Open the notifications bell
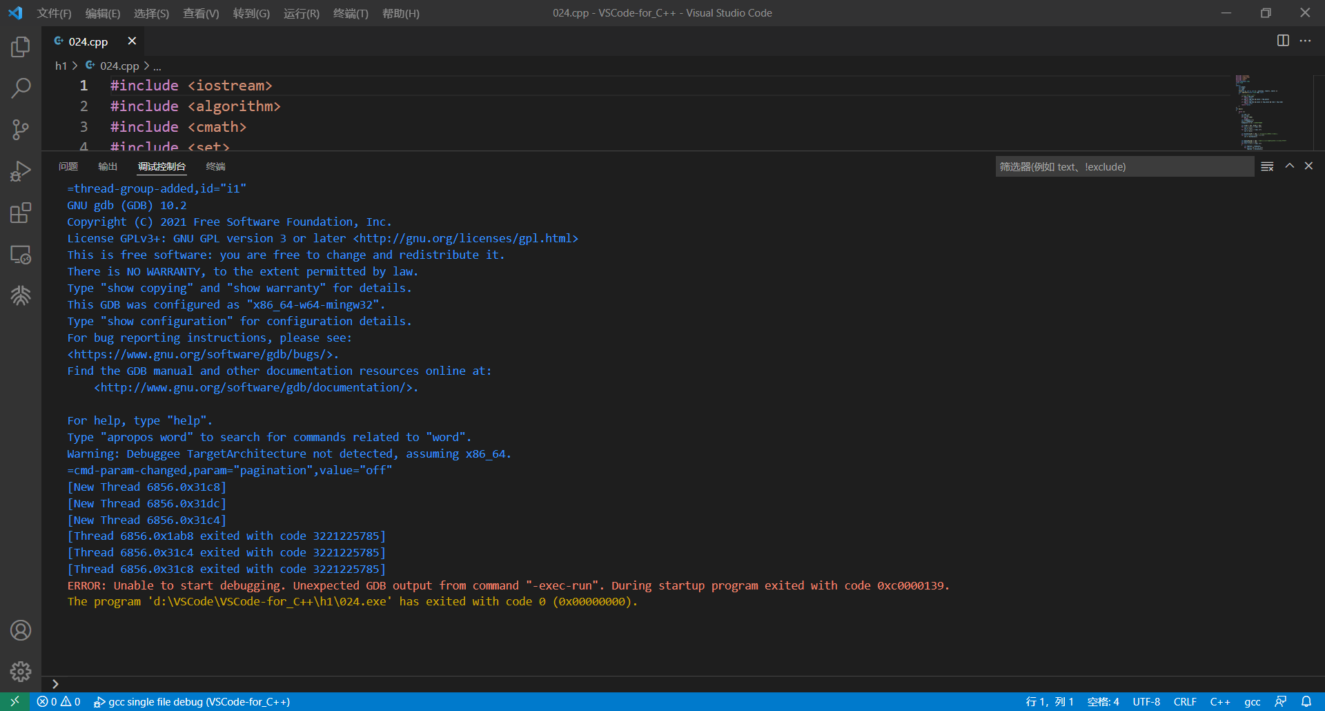The image size is (1325, 711). click(1306, 702)
